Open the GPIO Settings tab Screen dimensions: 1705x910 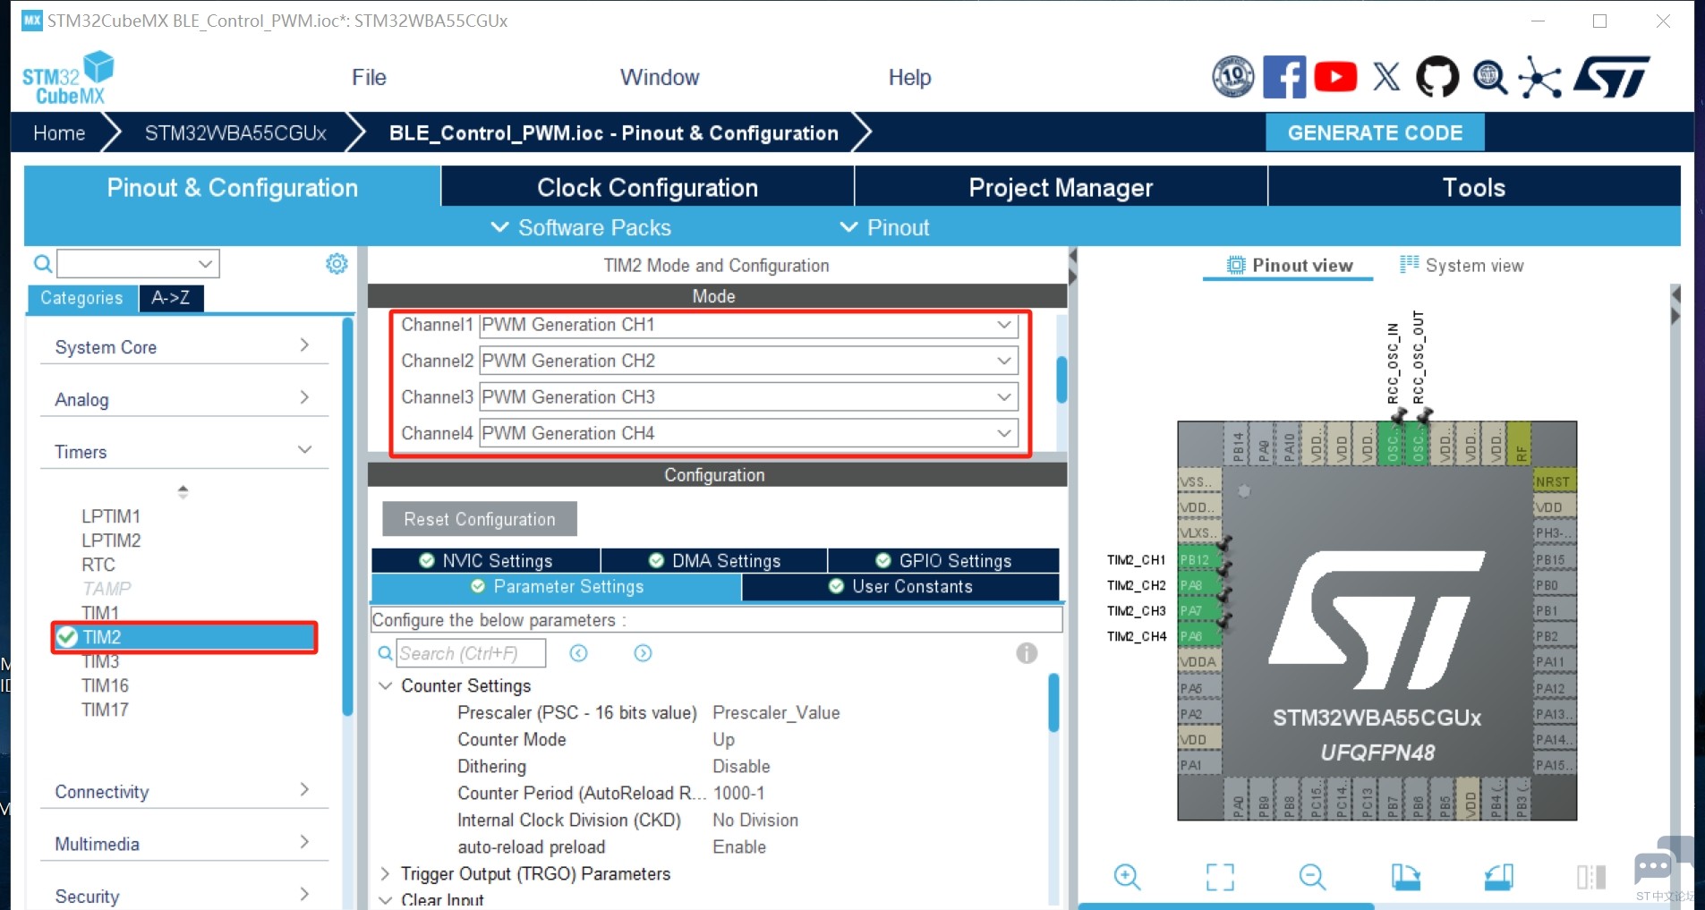[x=944, y=560]
